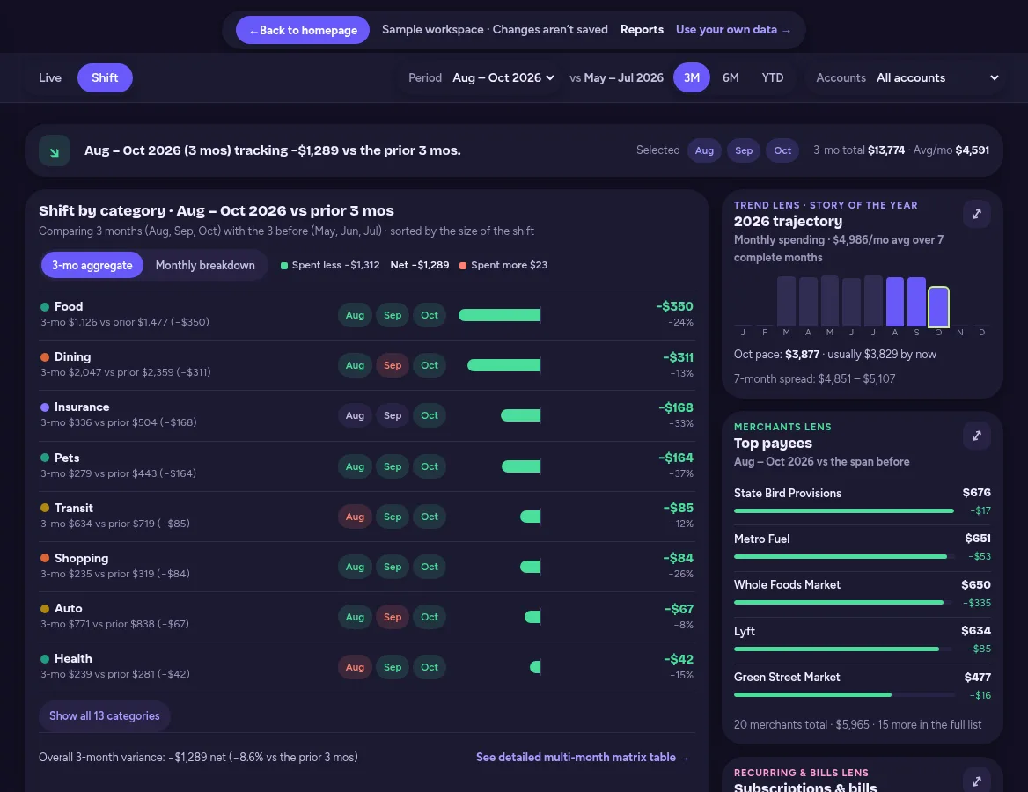Show all 13 categories

[104, 716]
